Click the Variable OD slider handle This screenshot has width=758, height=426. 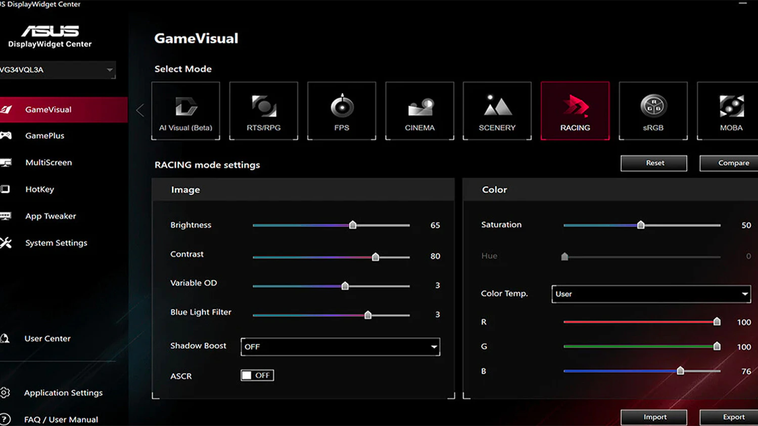(345, 286)
